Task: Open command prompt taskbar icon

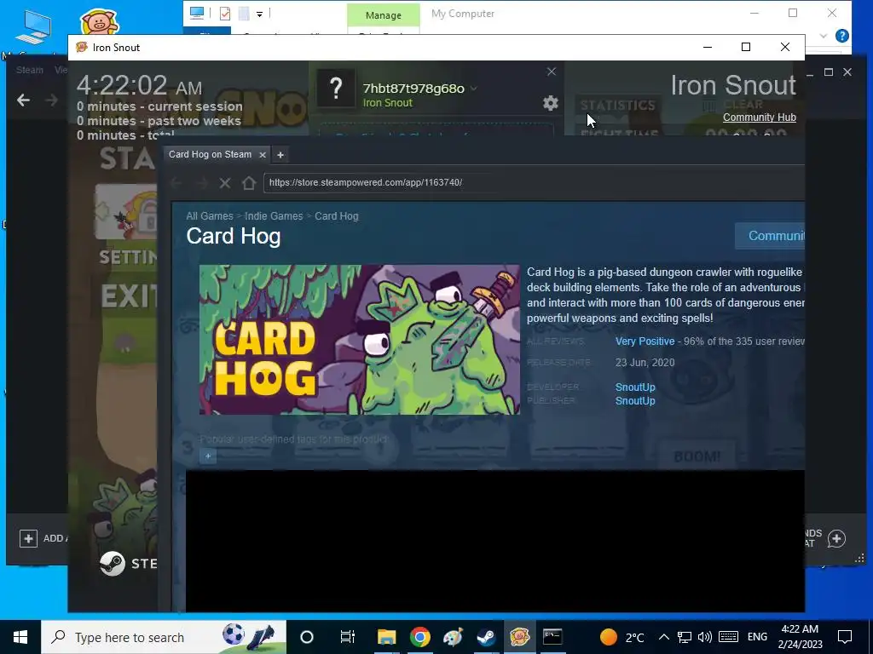Action: click(x=552, y=637)
